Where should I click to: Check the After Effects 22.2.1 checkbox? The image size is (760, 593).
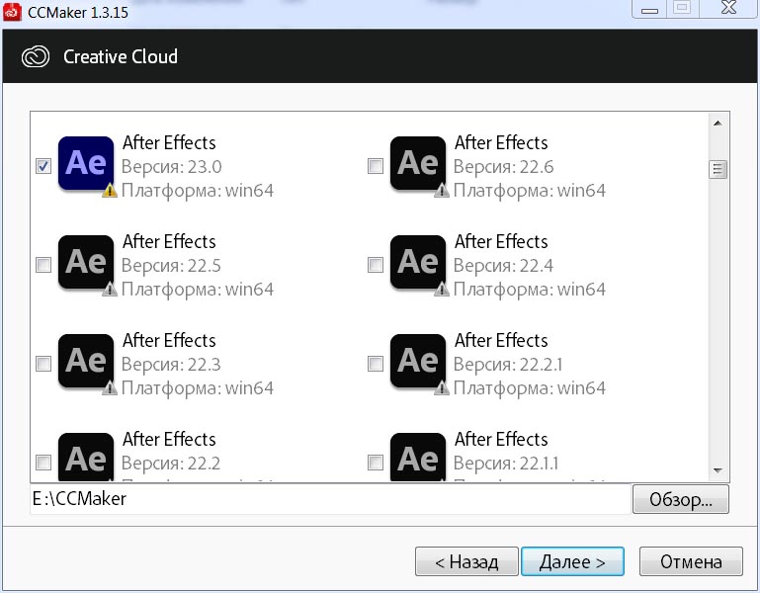[x=376, y=364]
